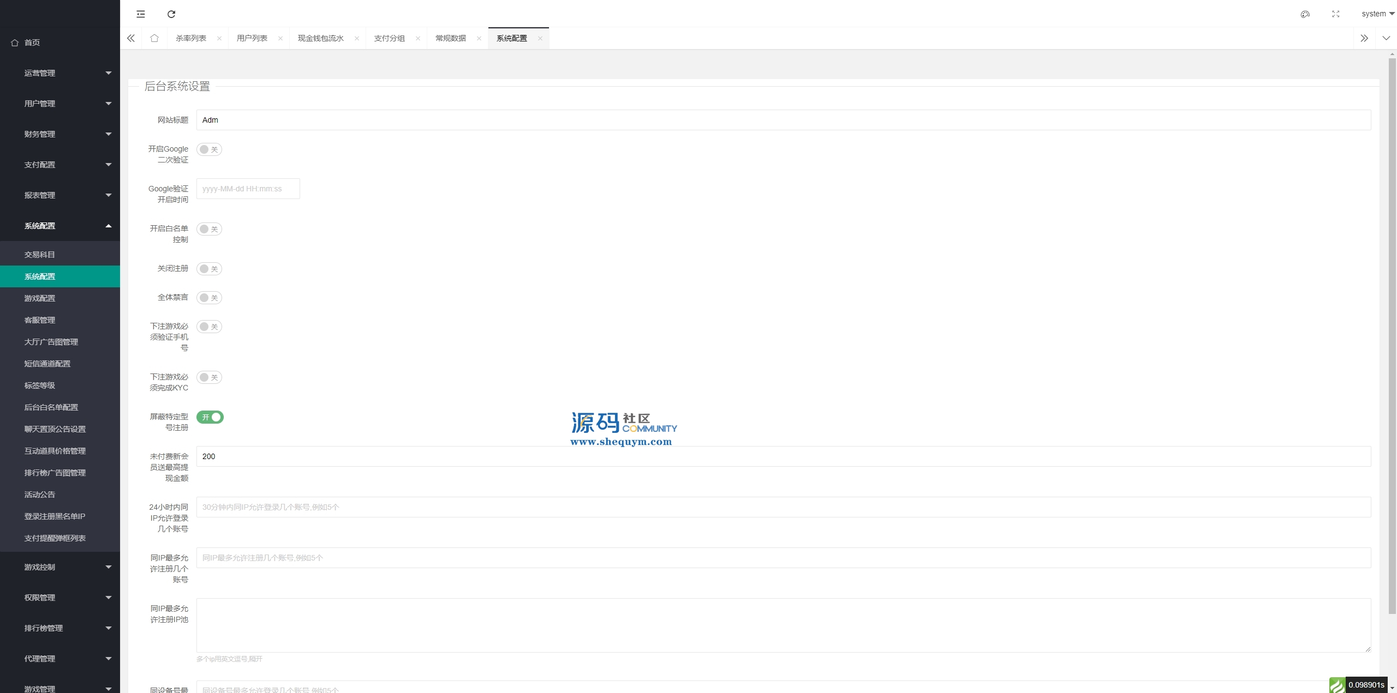
Task: Collapse the sidebar with the menu icon
Action: coord(141,14)
